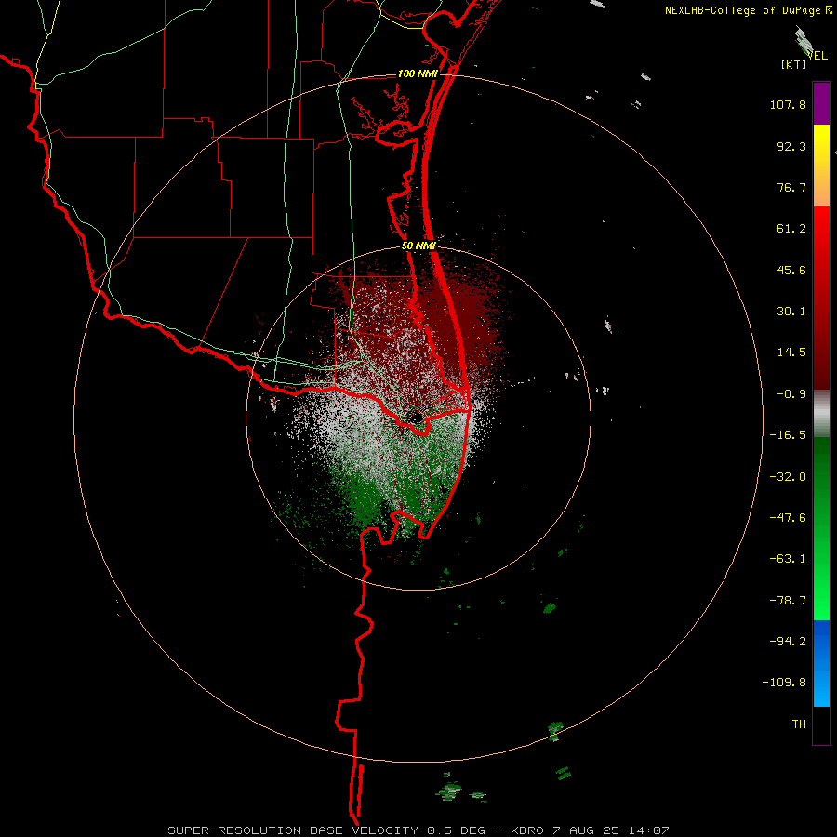Click the 50 NMI range ring label
Viewport: 837px width, 837px height.
point(419,246)
